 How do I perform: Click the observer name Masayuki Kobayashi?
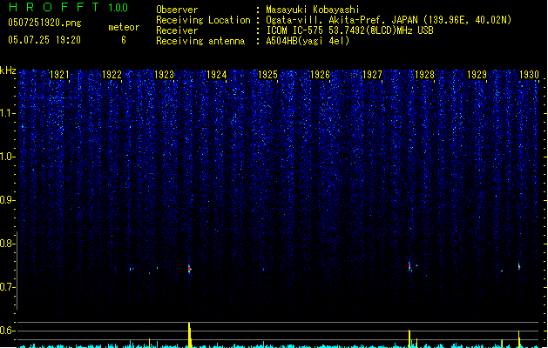click(313, 10)
